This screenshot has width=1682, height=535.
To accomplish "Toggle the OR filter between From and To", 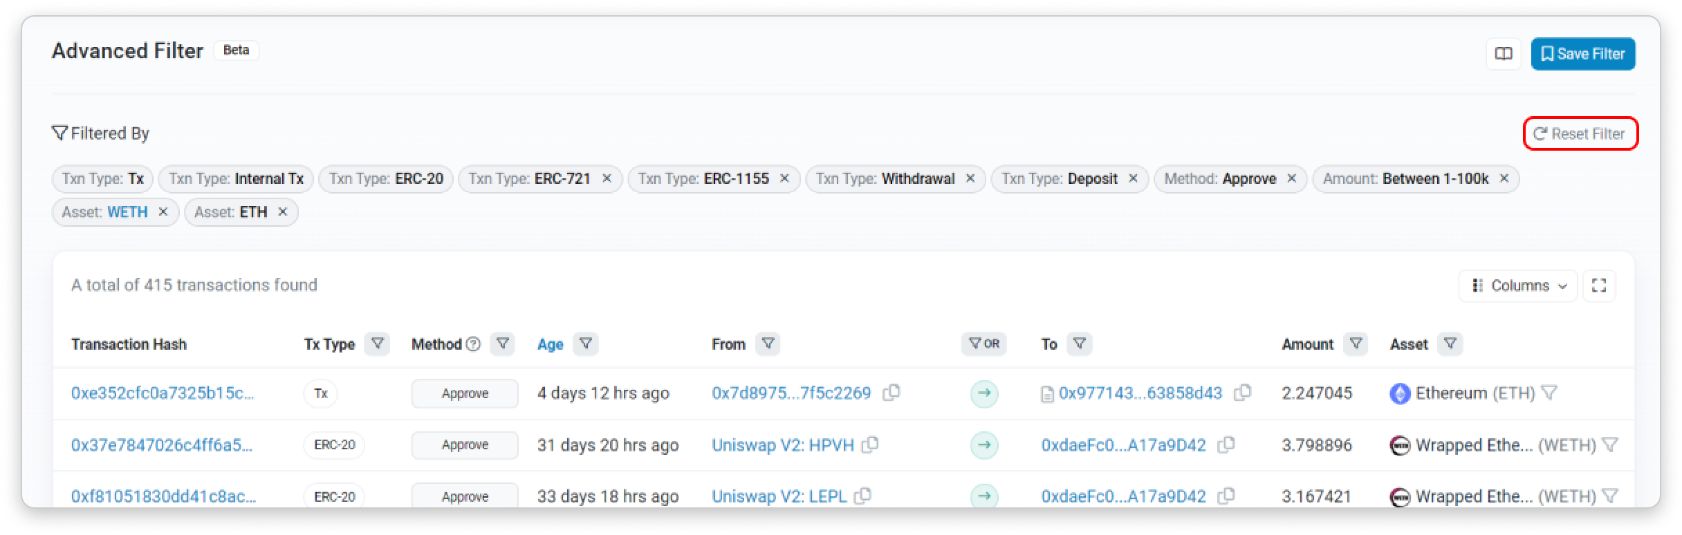I will (983, 344).
